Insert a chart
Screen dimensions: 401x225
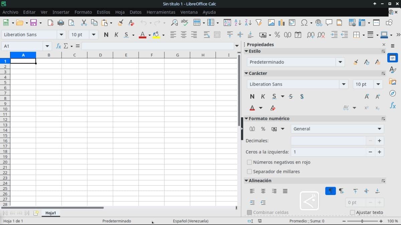coord(281,22)
